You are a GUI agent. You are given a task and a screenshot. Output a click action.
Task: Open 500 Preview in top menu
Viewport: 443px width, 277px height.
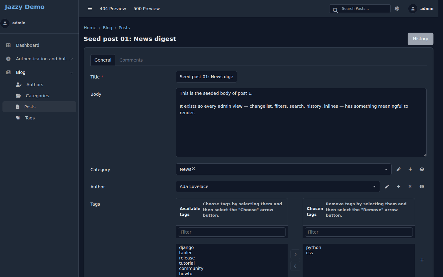146,9
